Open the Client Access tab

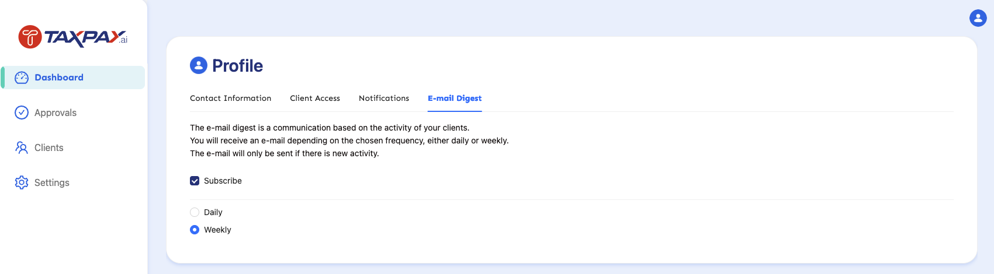pyautogui.click(x=314, y=98)
